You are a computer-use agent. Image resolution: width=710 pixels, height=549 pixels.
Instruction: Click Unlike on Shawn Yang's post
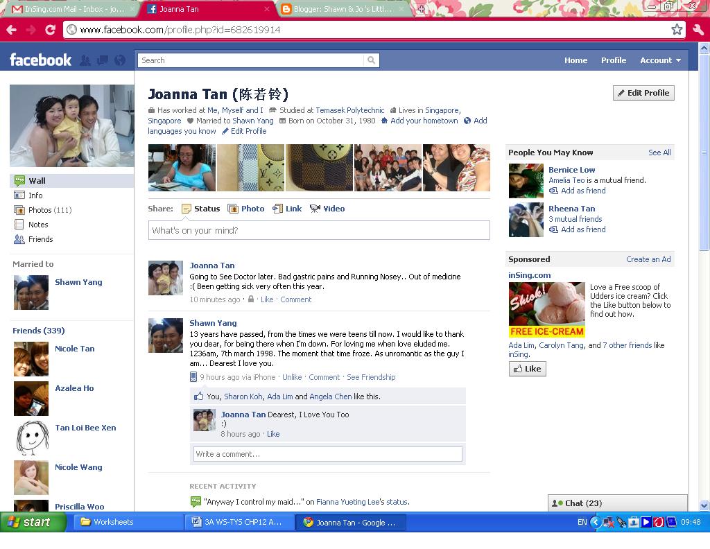(x=292, y=377)
